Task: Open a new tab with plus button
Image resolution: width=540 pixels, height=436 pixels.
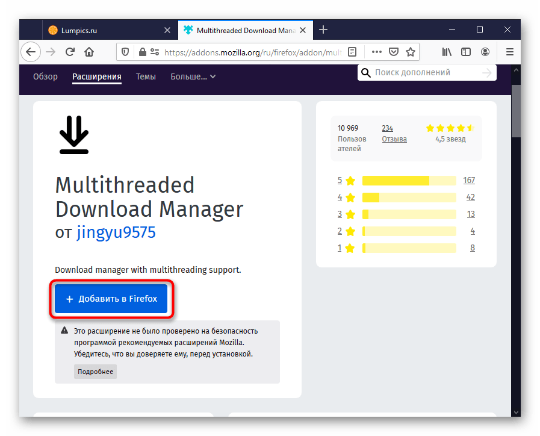Action: click(x=323, y=30)
